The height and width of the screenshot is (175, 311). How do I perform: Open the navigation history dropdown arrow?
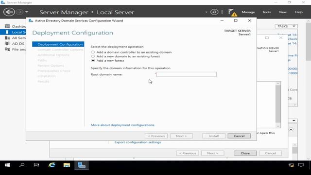tap(27, 12)
